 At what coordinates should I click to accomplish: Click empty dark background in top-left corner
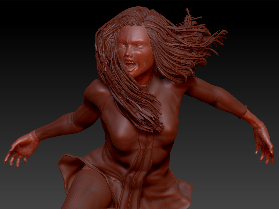pyautogui.click(x=21, y=17)
